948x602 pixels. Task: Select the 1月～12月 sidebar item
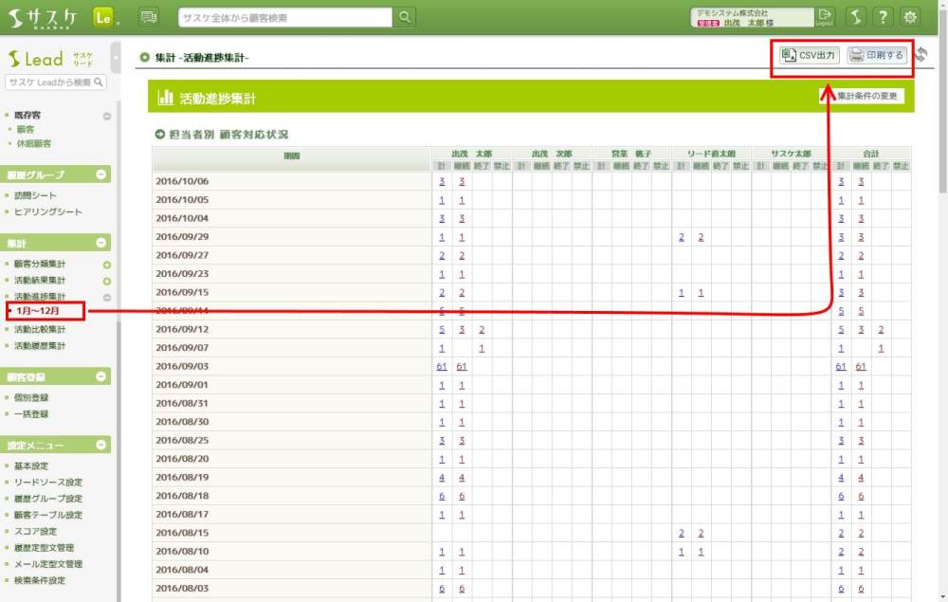point(38,311)
